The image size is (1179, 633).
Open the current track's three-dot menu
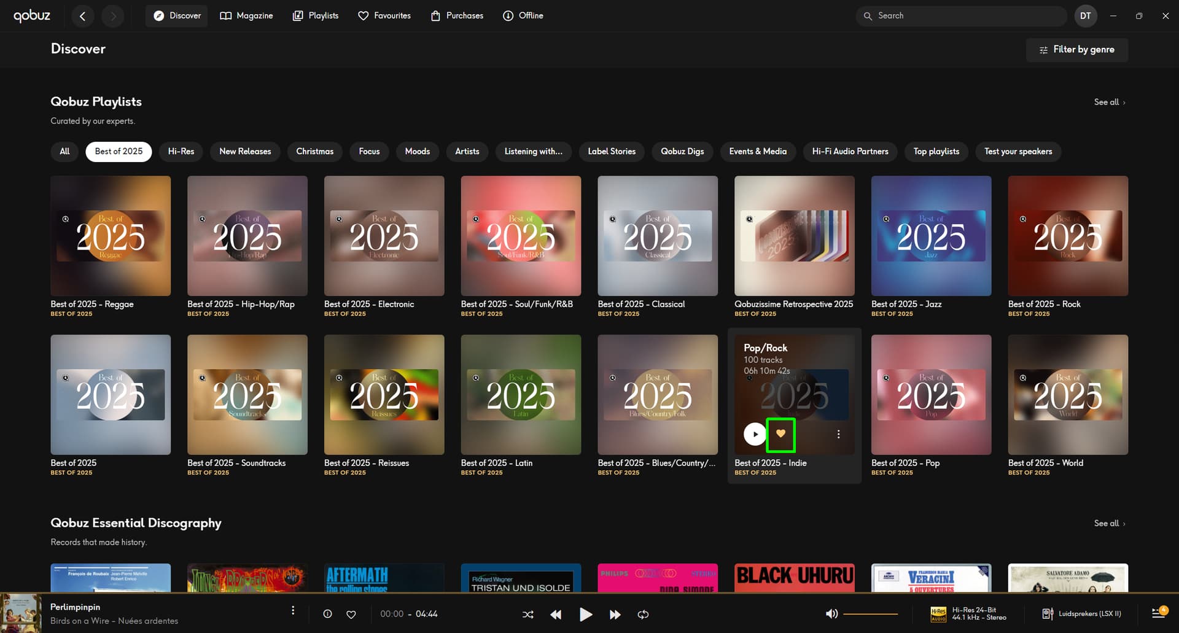pyautogui.click(x=293, y=610)
